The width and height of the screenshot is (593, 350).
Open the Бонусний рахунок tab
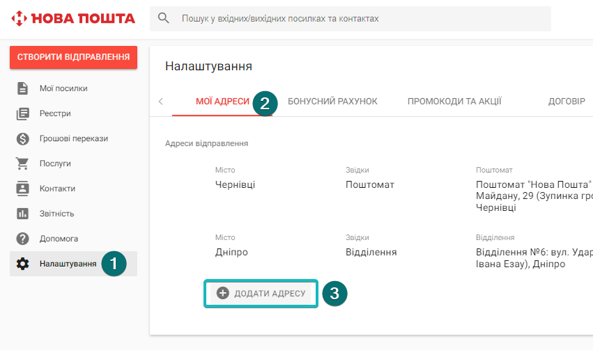click(x=332, y=102)
